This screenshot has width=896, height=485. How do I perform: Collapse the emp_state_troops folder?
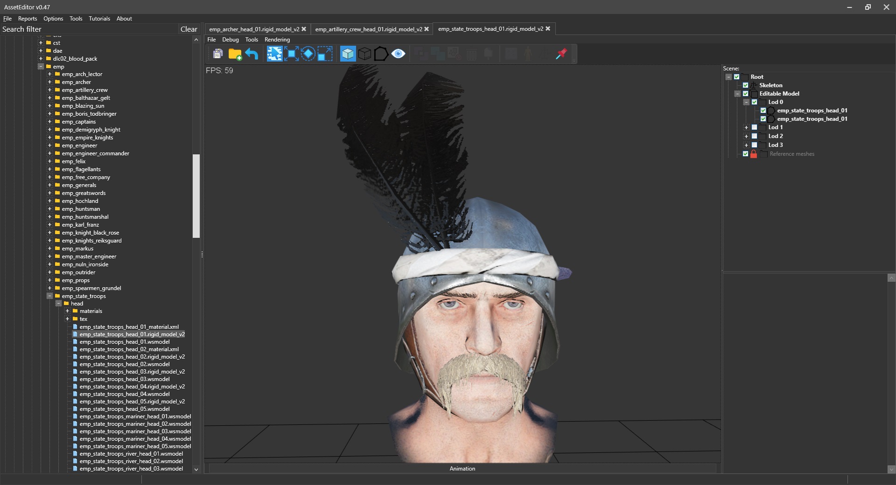click(x=49, y=296)
